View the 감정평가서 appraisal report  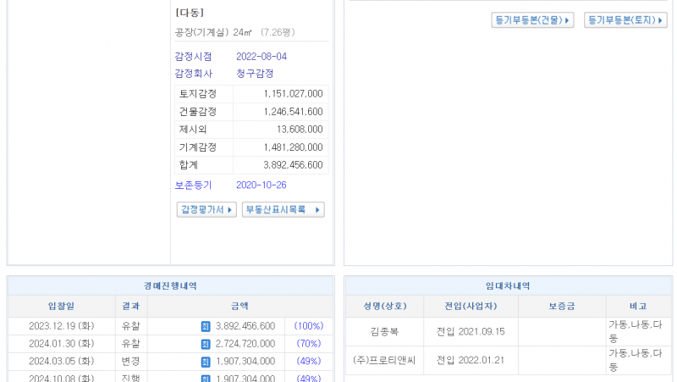click(x=206, y=210)
